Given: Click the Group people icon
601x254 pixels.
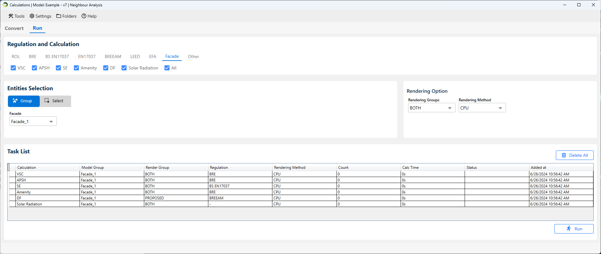Looking at the screenshot, I should click(15, 101).
